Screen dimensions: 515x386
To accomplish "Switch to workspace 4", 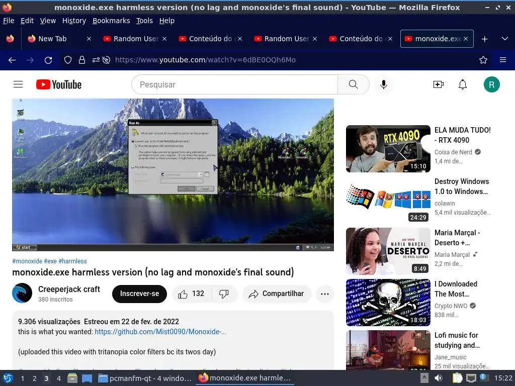I will pyautogui.click(x=58, y=378).
